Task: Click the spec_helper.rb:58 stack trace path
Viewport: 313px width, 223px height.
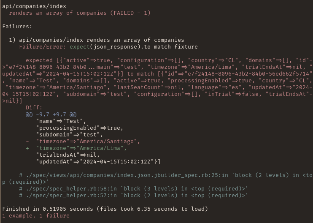Action: (x=71, y=189)
